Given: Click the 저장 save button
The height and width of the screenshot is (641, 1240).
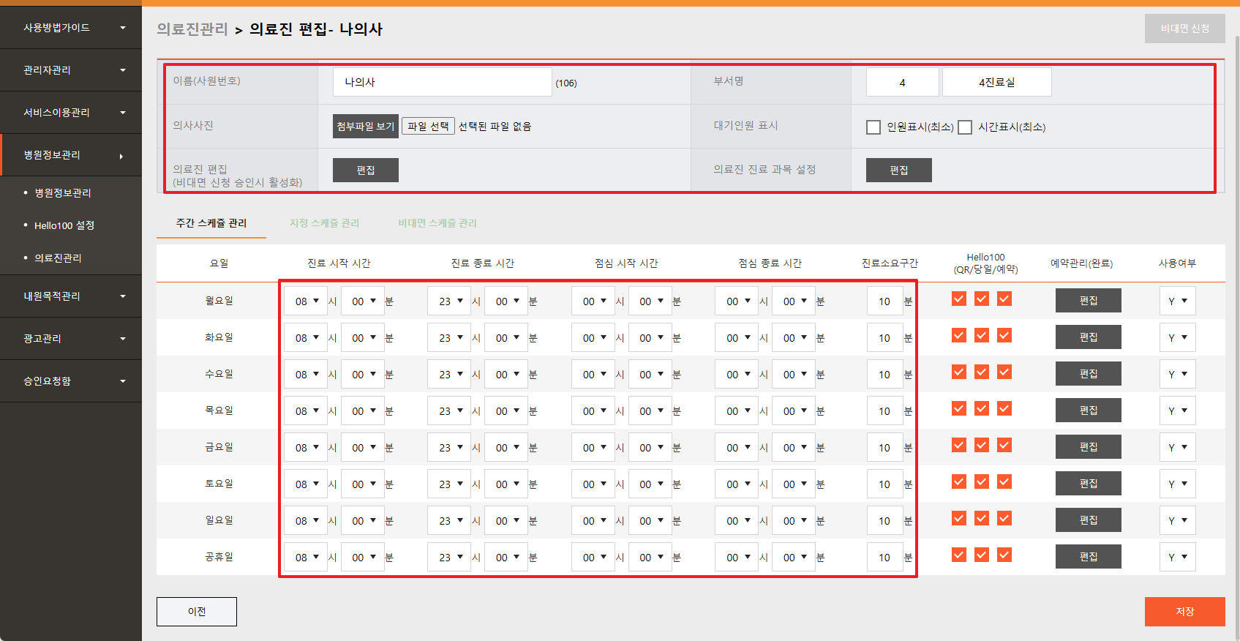Looking at the screenshot, I should 1184,612.
